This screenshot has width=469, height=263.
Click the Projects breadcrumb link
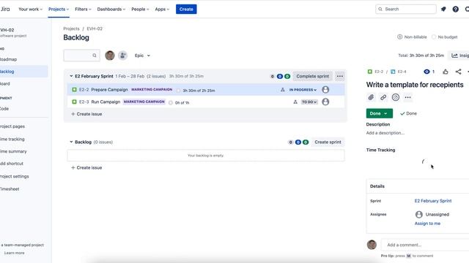tap(71, 28)
